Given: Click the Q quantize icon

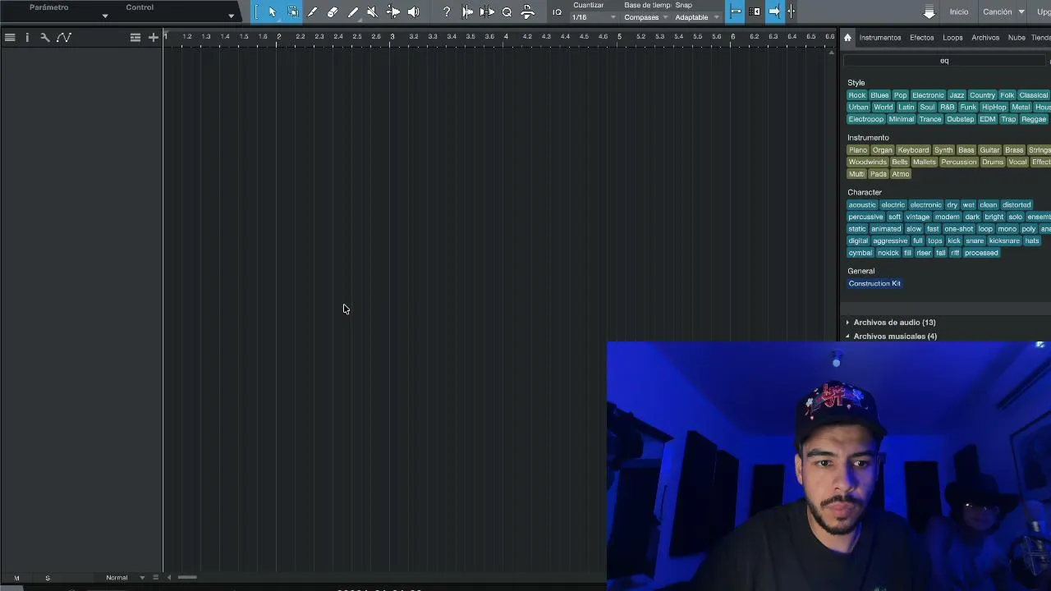Looking at the screenshot, I should (507, 12).
